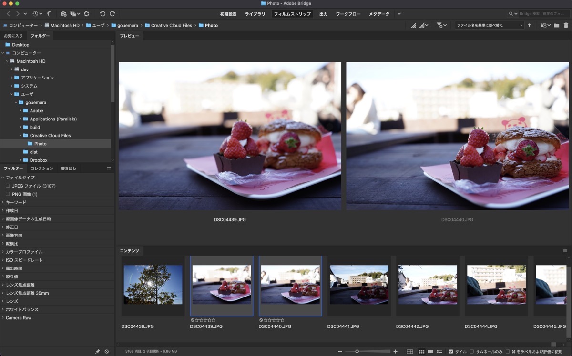The height and width of the screenshot is (356, 572).
Task: Switch to thumbnails view icon
Action: (x=421, y=351)
